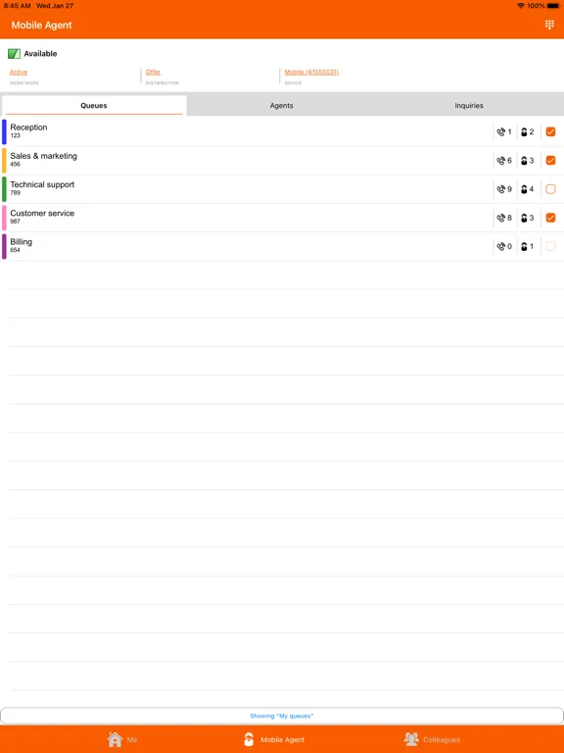Click queue number 123

pyautogui.click(x=16, y=135)
